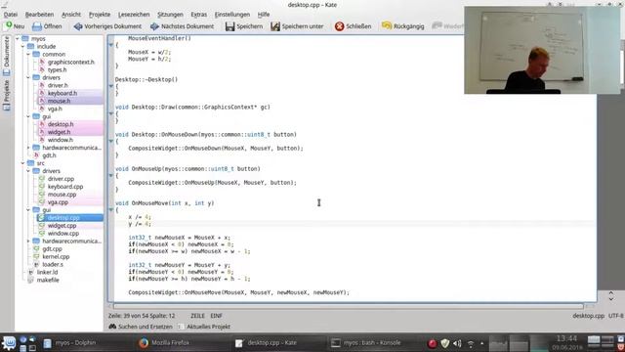Click the Neu new document icon
625x352 pixels.
(9, 26)
